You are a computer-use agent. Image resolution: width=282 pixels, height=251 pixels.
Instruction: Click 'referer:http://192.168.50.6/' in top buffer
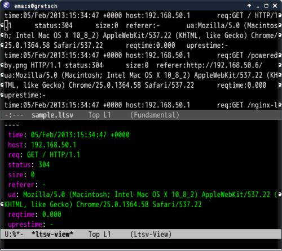click(x=209, y=65)
